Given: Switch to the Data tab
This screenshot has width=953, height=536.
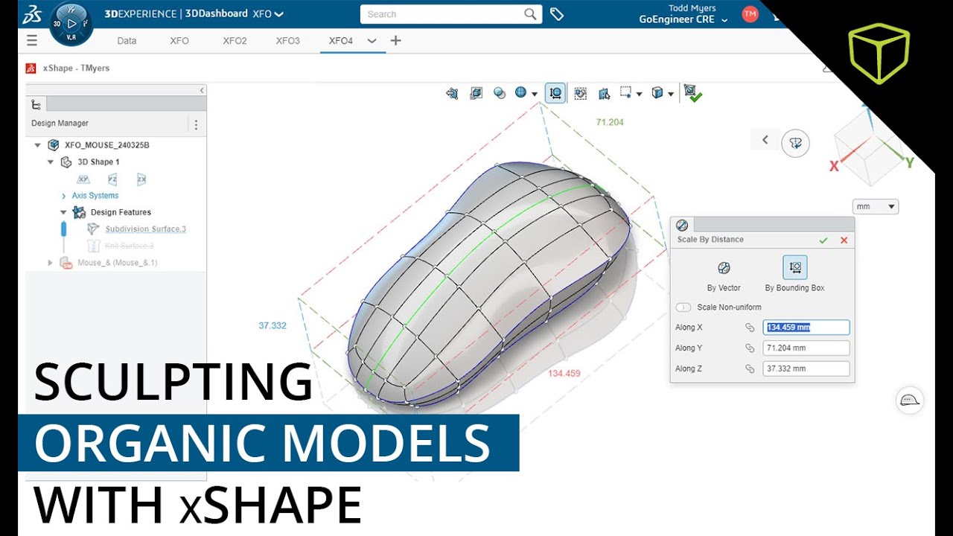Looking at the screenshot, I should (x=127, y=41).
